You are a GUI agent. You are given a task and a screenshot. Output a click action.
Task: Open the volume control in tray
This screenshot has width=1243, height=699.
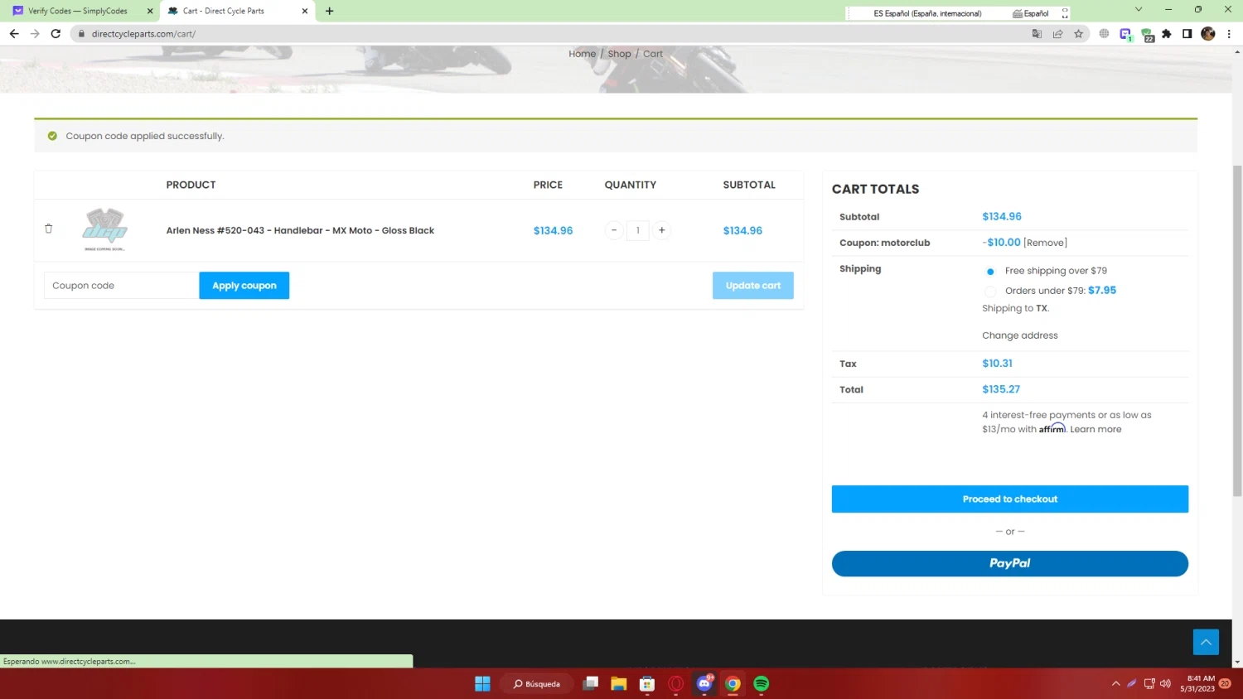pyautogui.click(x=1165, y=683)
